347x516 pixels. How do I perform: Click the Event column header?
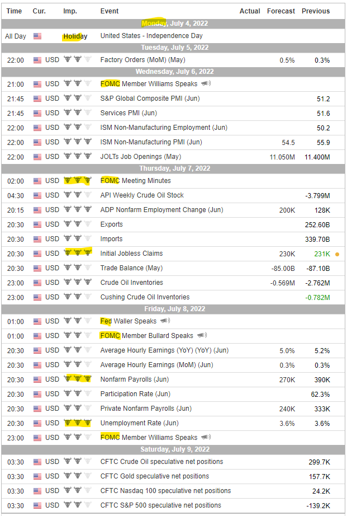pos(110,11)
